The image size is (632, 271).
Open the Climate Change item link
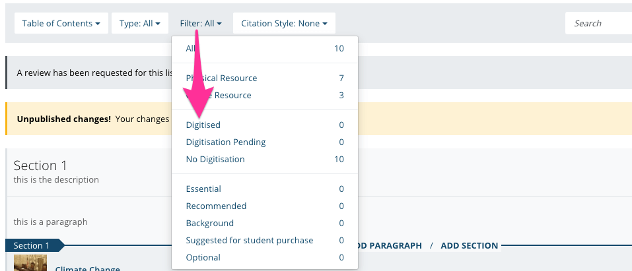(87, 268)
